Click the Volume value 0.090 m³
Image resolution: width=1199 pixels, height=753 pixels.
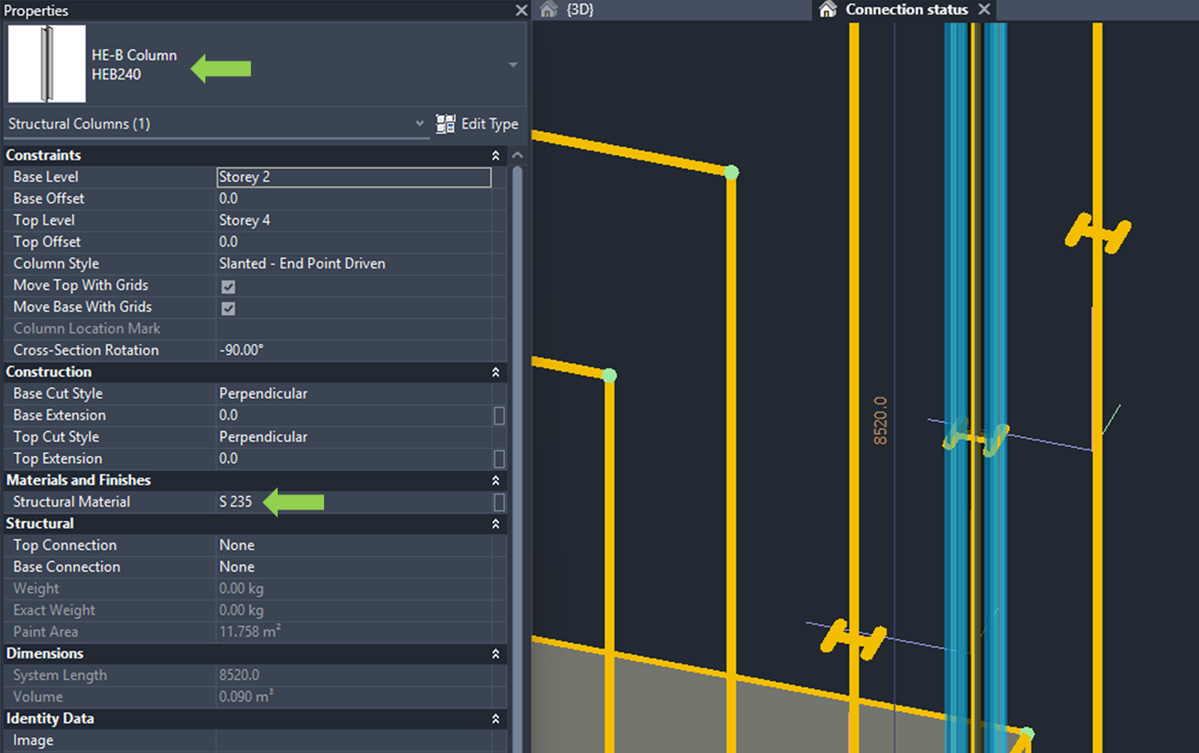click(246, 697)
